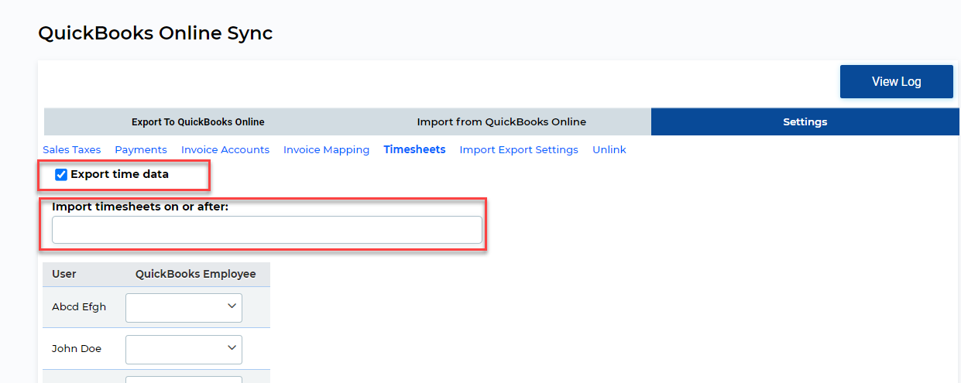Toggle the Export time data checkbox
The width and height of the screenshot is (961, 383).
click(x=61, y=175)
